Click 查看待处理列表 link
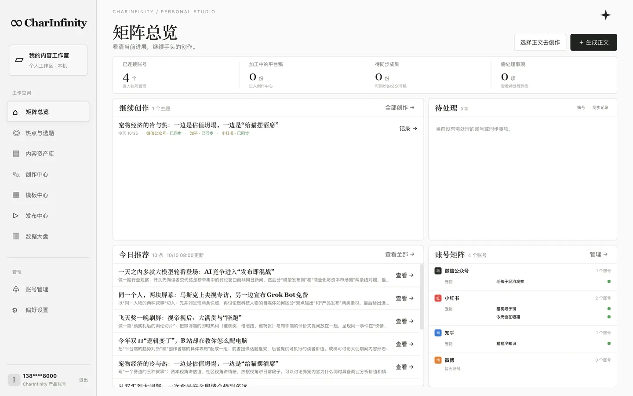 [515, 86]
